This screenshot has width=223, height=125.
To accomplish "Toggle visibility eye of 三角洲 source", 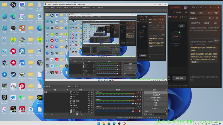I will 89,105.
